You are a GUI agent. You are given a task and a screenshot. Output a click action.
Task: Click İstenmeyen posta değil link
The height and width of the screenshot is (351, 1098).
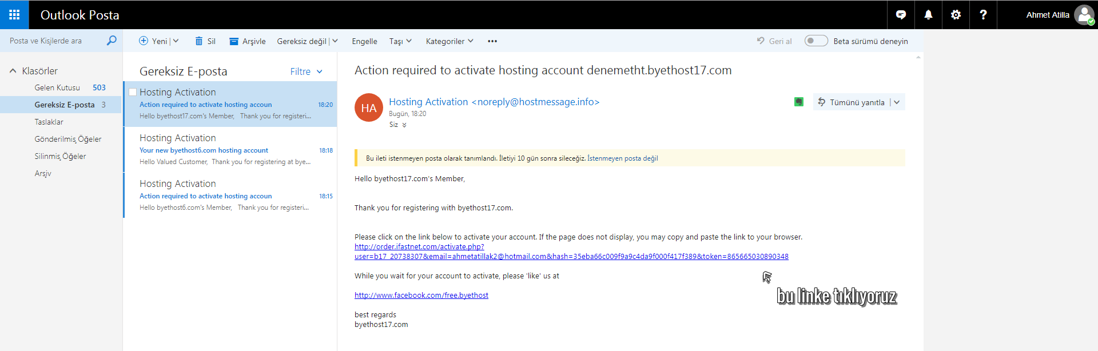coord(623,158)
